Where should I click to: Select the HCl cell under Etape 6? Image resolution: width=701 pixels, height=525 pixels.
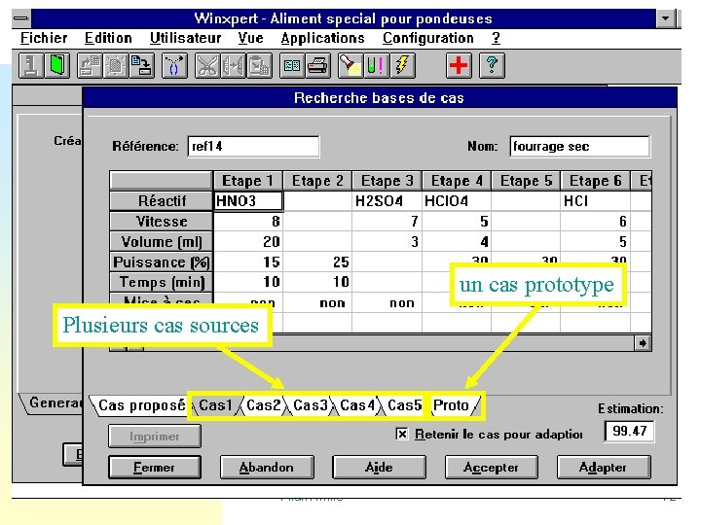pyautogui.click(x=595, y=201)
